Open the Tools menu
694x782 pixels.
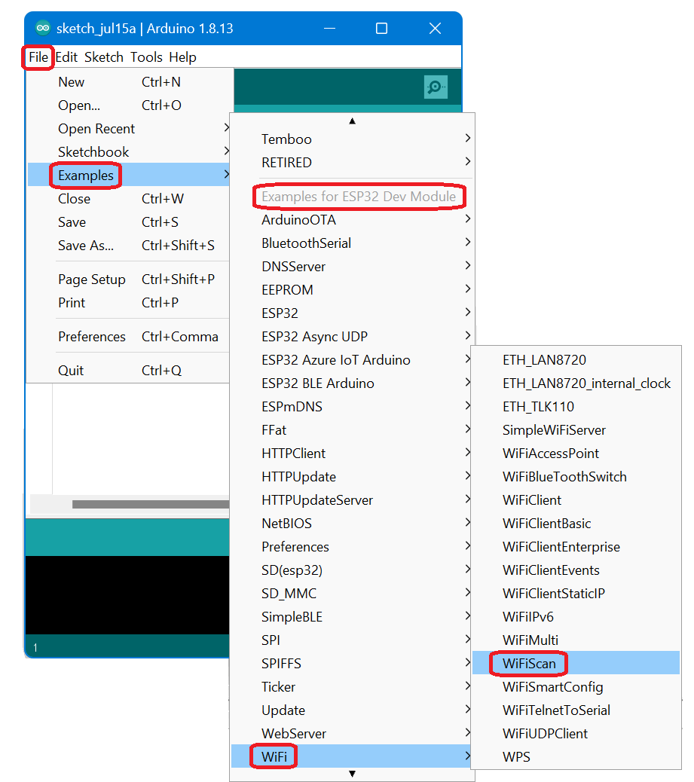pyautogui.click(x=146, y=57)
